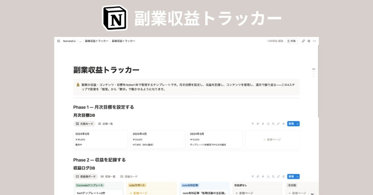Viewport: 373px width, 195px height.
Task: Expand the collapsed '...' breadcrumb
Action: (x=81, y=41)
